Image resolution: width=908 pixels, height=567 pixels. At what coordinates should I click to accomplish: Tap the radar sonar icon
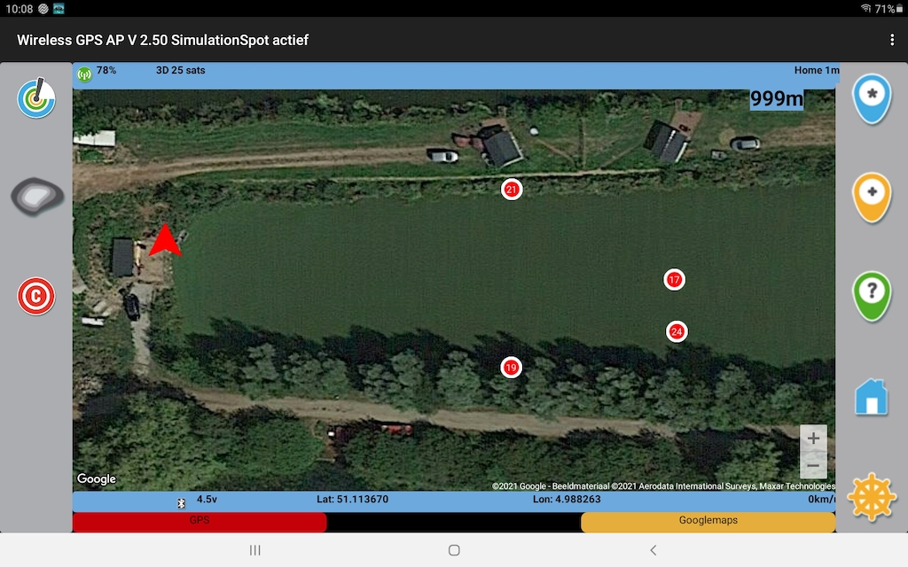click(x=36, y=98)
